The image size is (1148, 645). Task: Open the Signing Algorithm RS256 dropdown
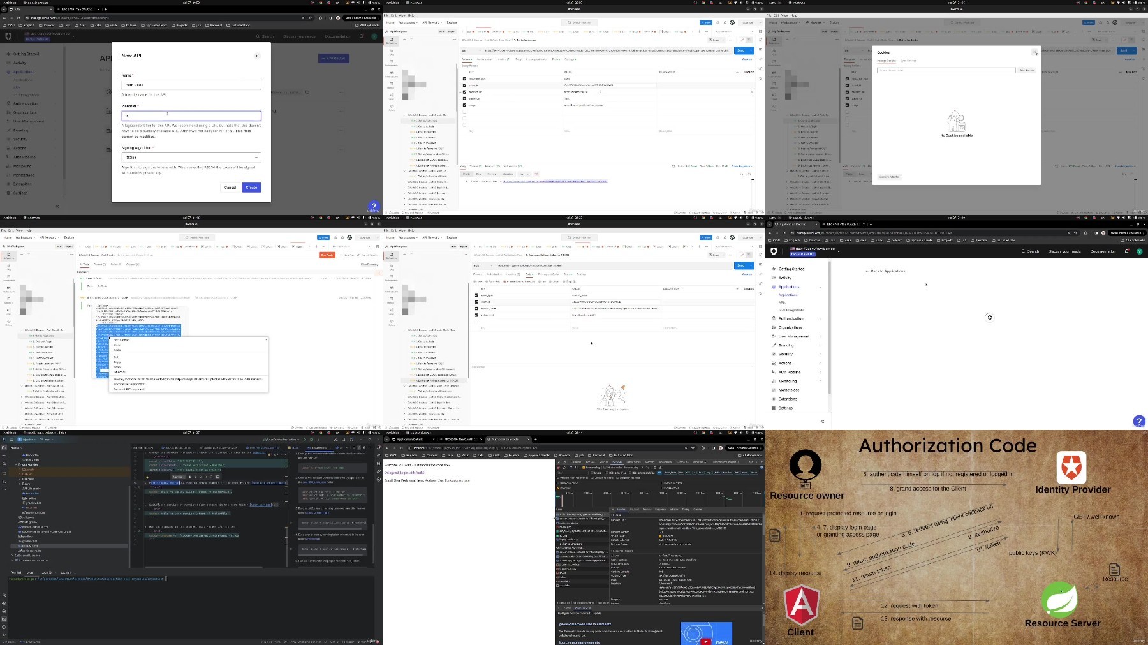tap(191, 158)
